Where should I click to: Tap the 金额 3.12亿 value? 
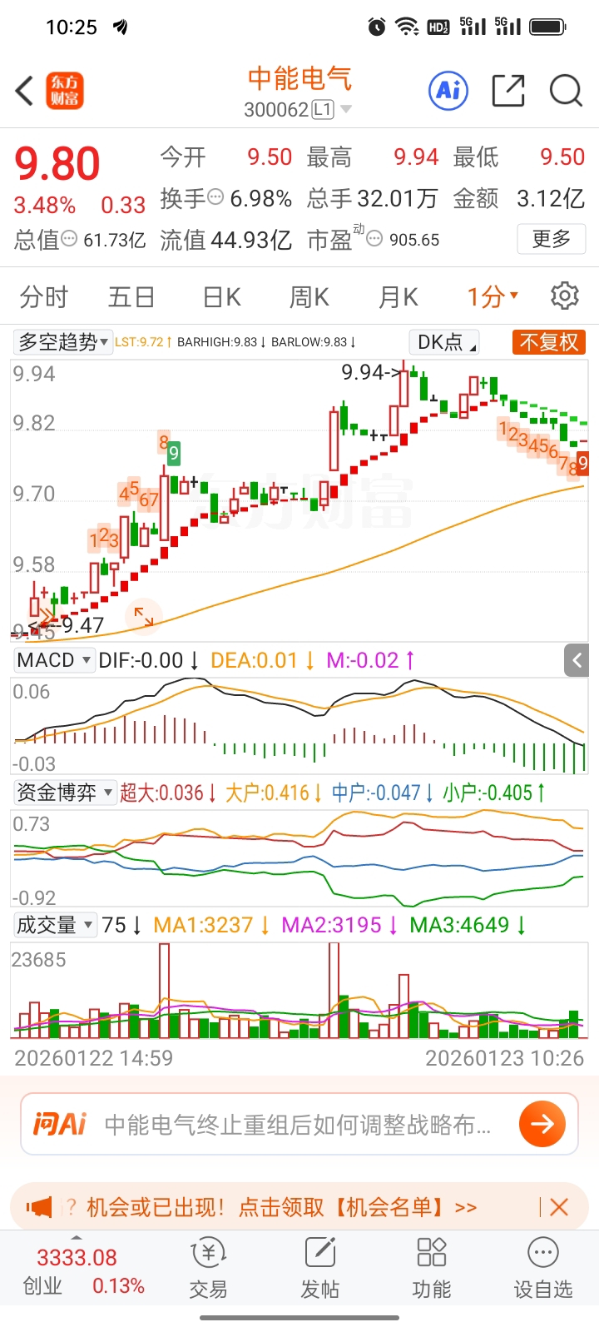coord(519,198)
